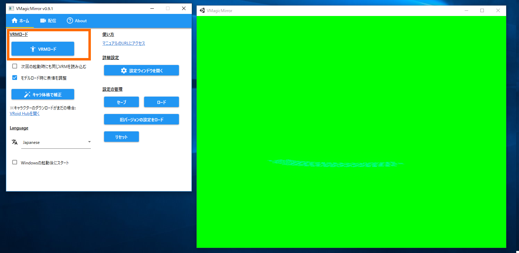Maximize the green VMagicMirror viewer window

point(482,10)
